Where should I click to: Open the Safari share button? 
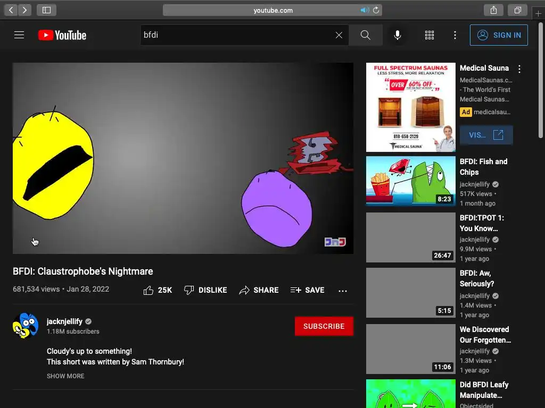(493, 10)
